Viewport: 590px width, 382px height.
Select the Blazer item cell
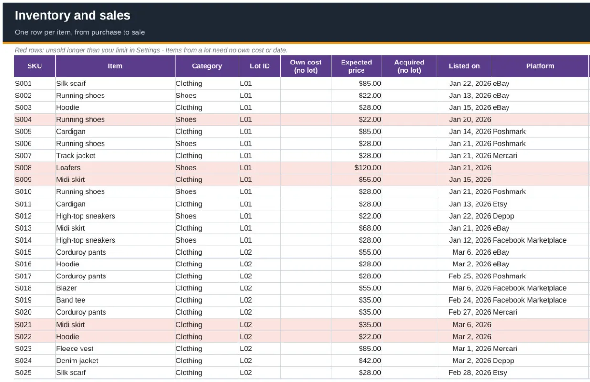(115, 288)
